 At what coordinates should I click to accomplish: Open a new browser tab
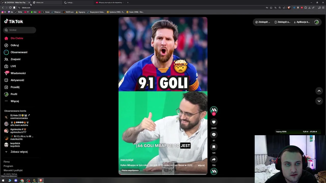click(128, 3)
